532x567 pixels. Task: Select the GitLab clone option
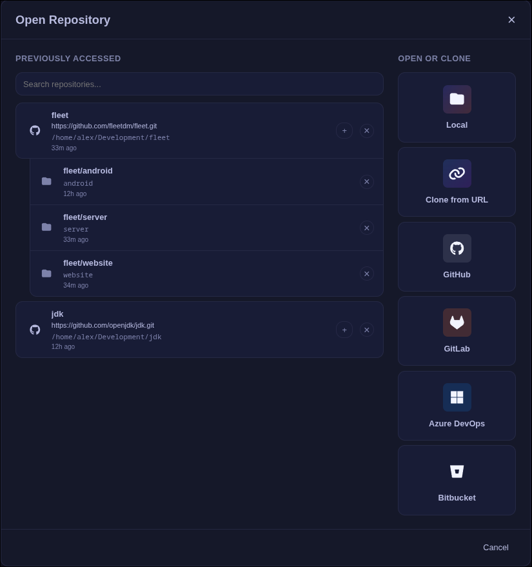[x=457, y=330]
